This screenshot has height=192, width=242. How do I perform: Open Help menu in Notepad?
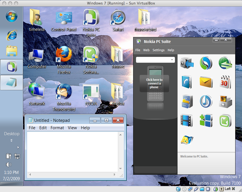(x=85, y=128)
